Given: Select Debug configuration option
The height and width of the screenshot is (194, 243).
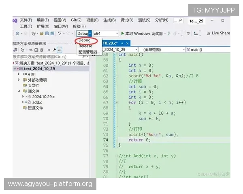Looking at the screenshot, I should tap(85, 40).
